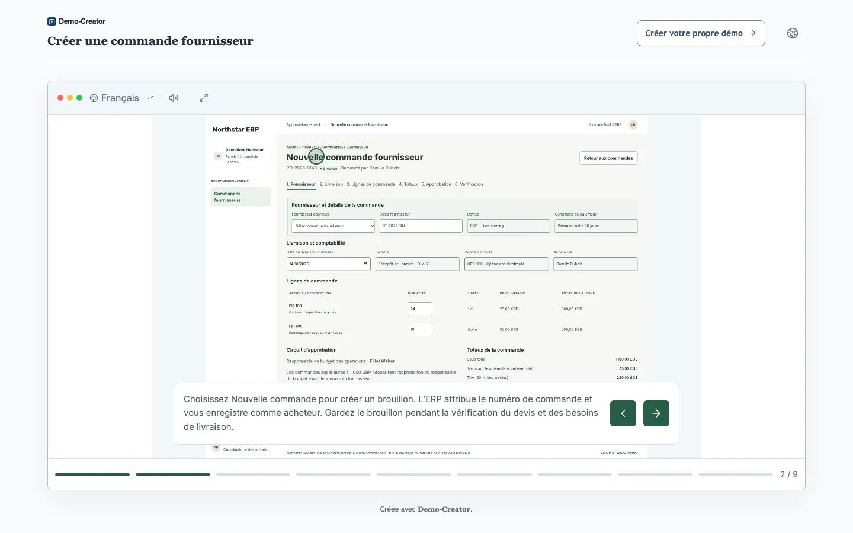This screenshot has height=533, width=853.
Task: Open the Sélectionner un fournisseur dropdown
Action: (x=333, y=226)
